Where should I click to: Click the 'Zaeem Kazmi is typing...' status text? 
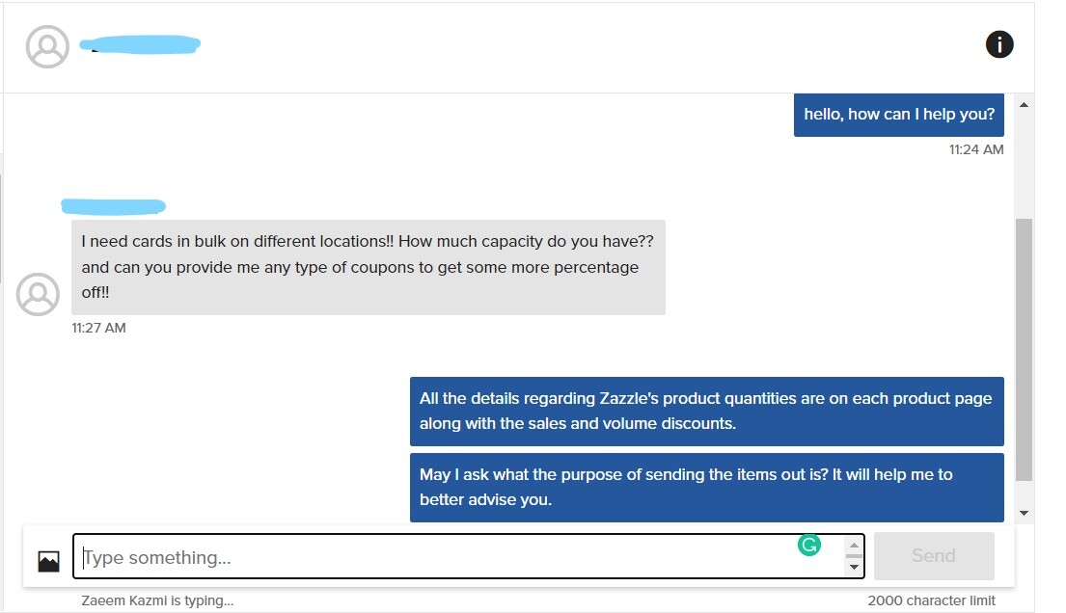(x=157, y=600)
